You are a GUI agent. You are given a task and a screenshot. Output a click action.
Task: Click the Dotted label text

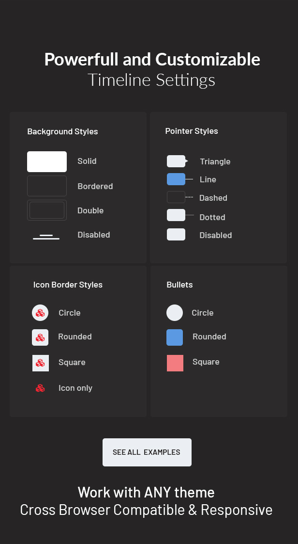(x=212, y=218)
